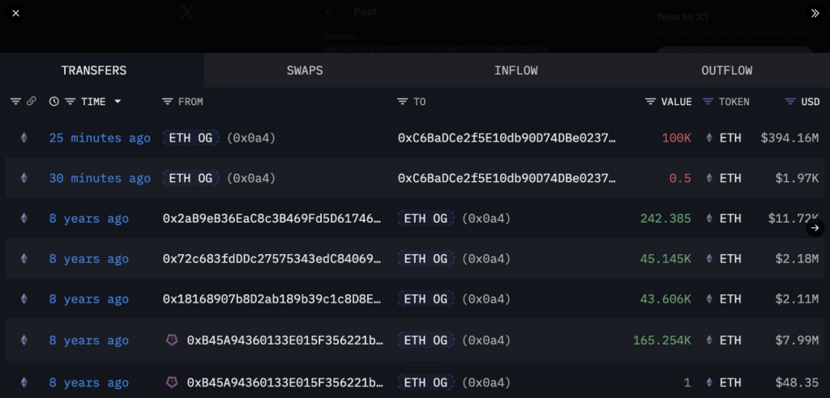Expand the panel with top-right double chevron

point(815,13)
